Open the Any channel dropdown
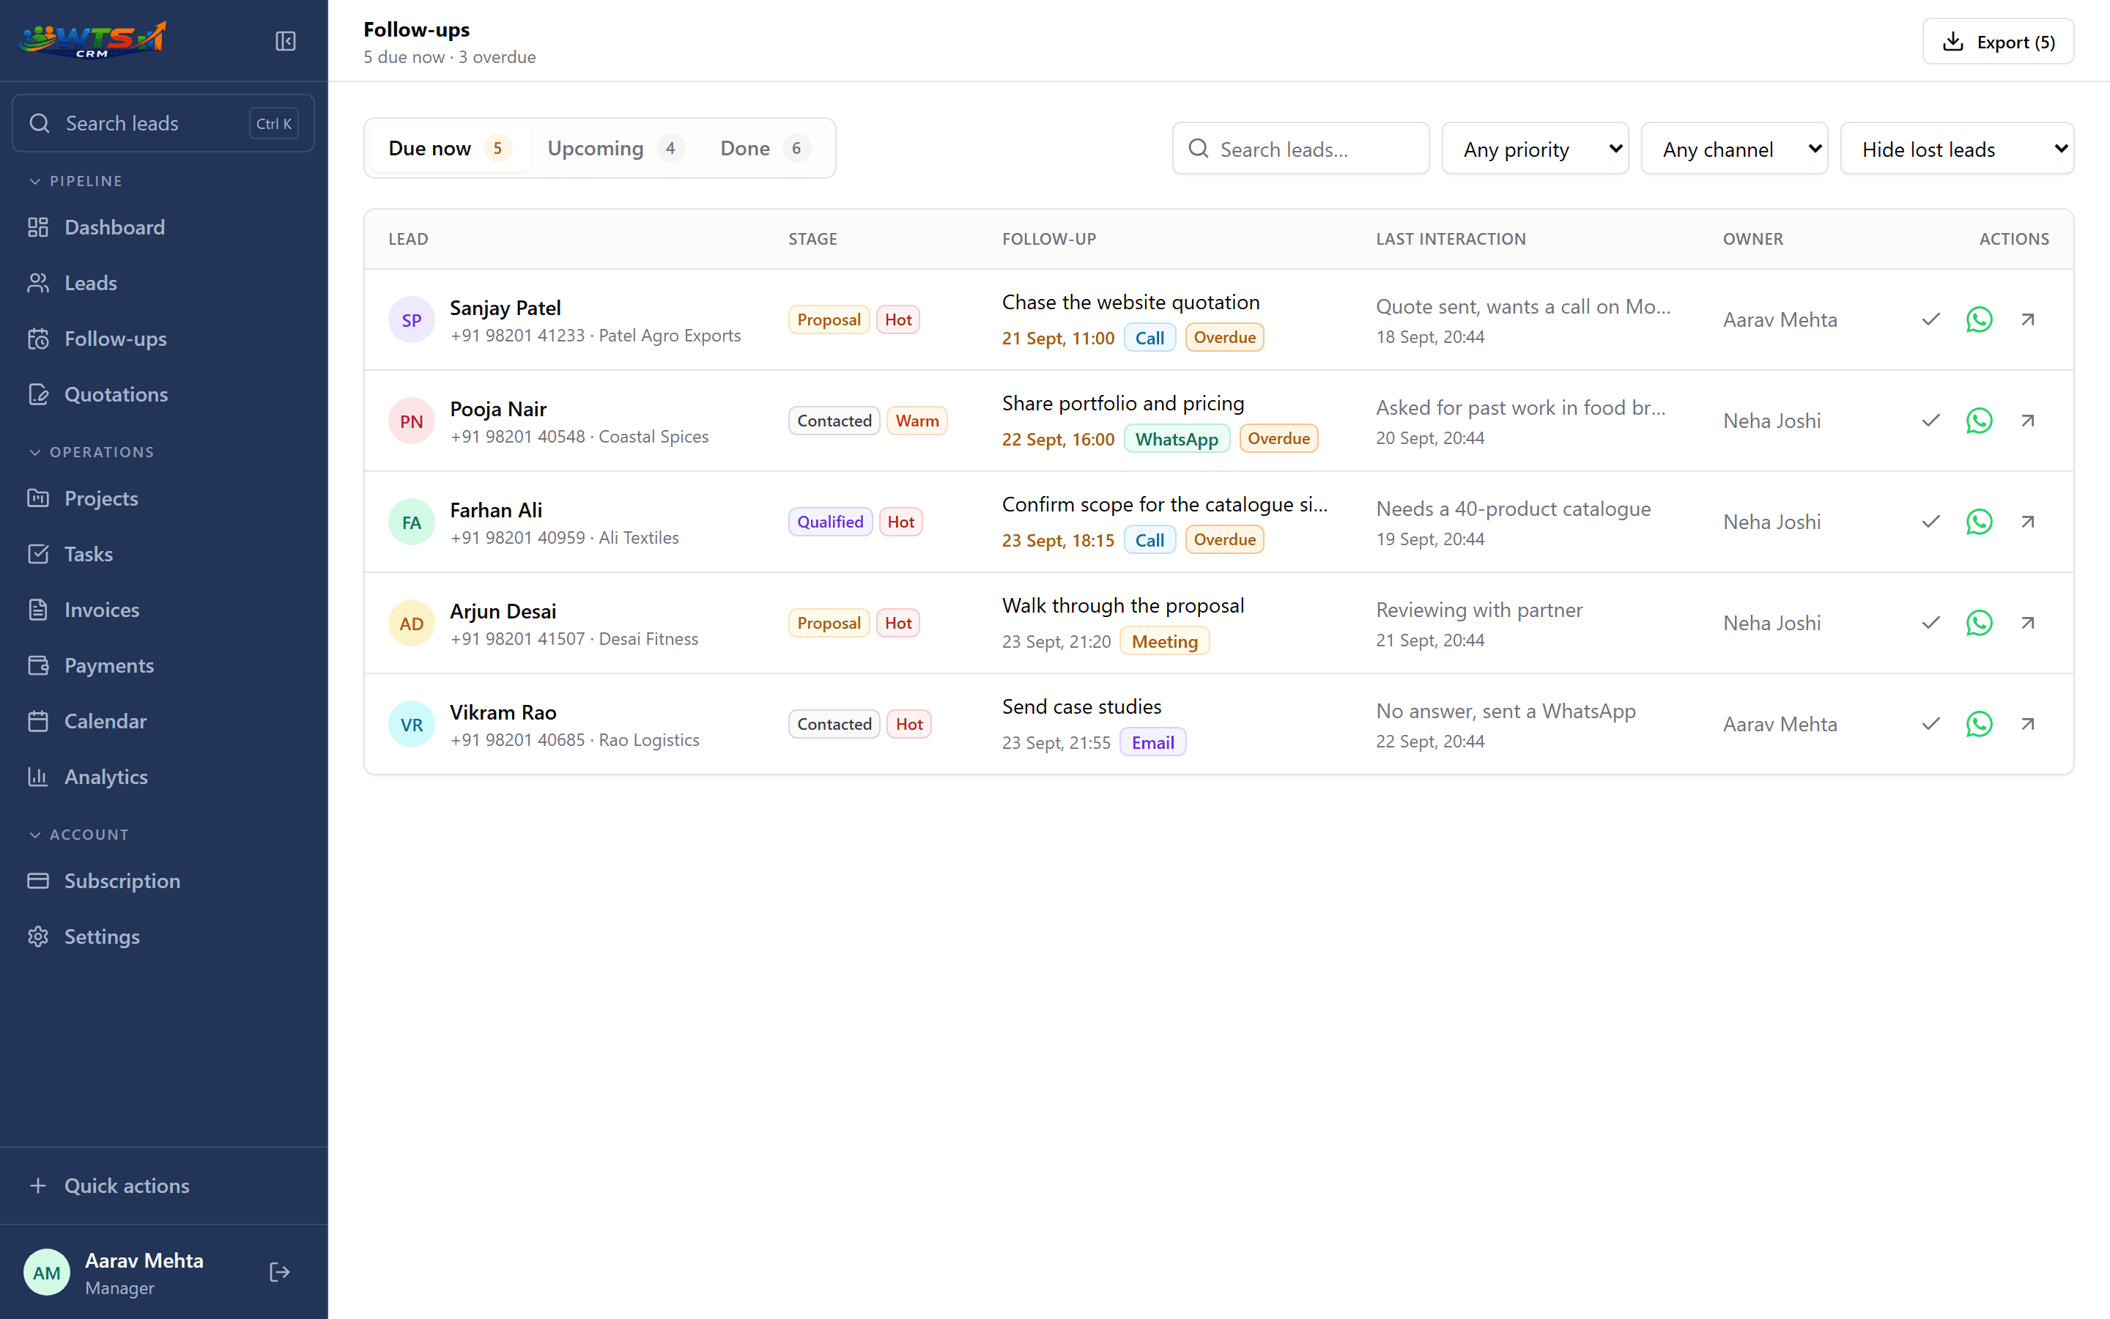 pos(1734,149)
